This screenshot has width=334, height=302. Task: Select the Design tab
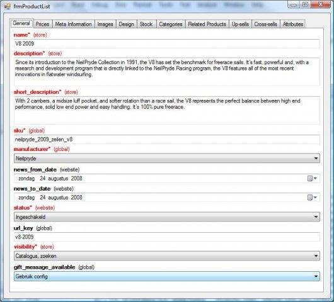(x=126, y=25)
